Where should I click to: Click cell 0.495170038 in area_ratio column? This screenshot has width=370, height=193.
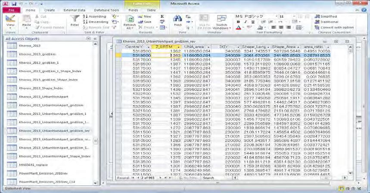click(317, 51)
